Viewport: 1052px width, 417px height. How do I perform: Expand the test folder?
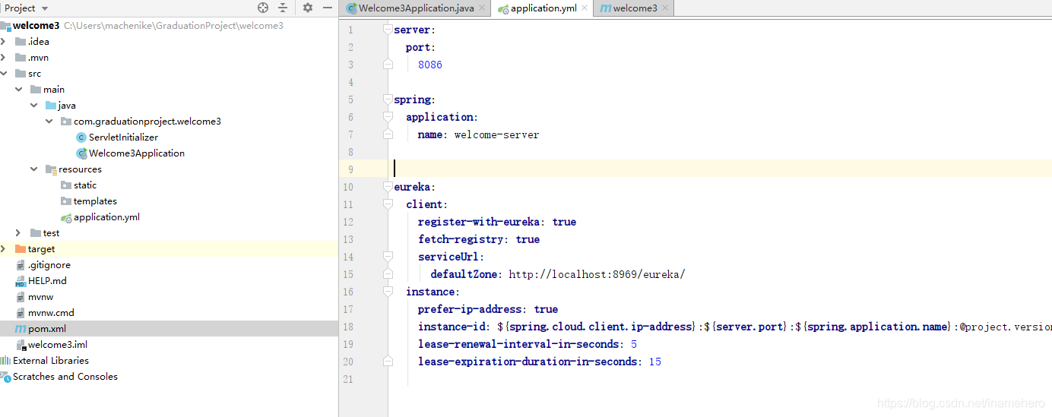pyautogui.click(x=19, y=232)
